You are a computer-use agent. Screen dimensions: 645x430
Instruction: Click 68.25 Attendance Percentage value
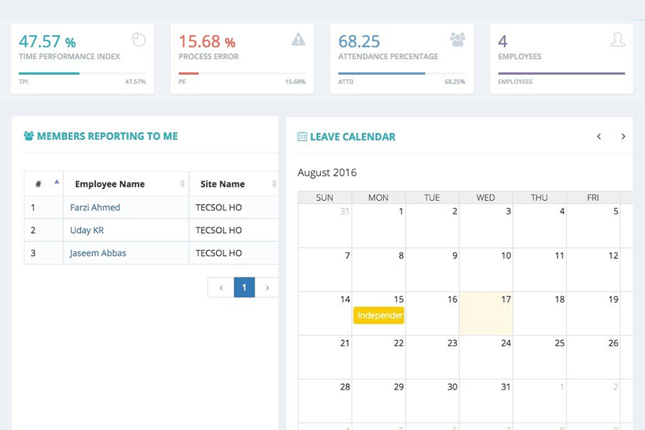[359, 42]
